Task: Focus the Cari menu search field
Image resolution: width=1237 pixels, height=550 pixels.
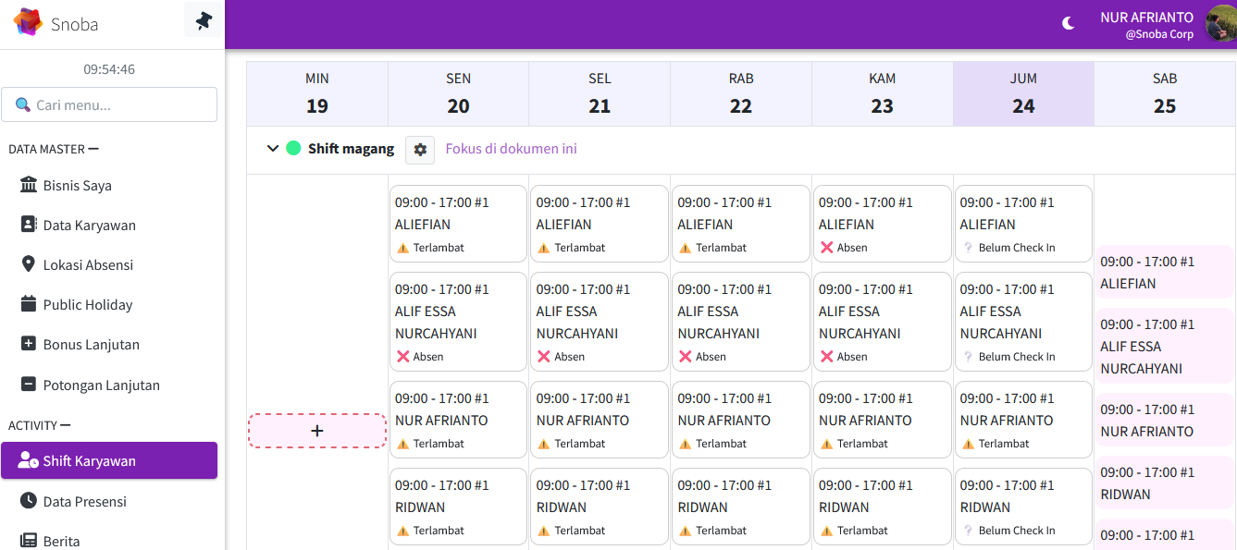Action: (x=109, y=104)
